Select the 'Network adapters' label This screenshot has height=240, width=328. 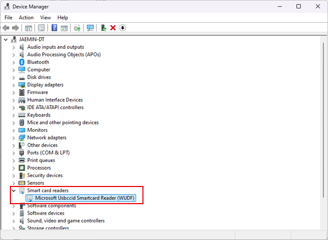47,138
